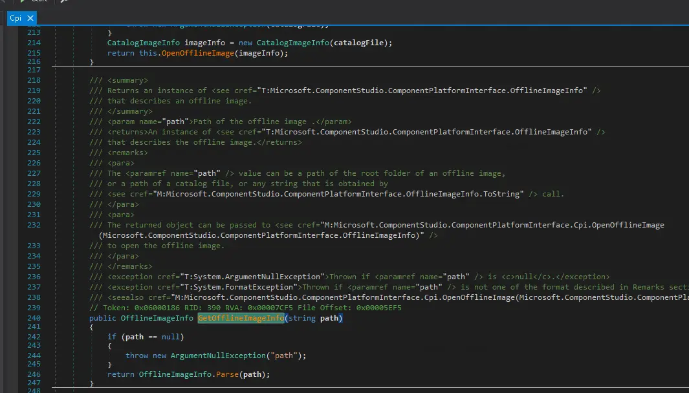Click line number 240 in the margin
Image resolution: width=689 pixels, height=393 pixels.
tap(34, 318)
